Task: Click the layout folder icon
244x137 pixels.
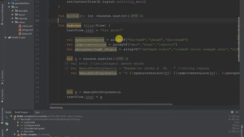Action: pos(16,14)
